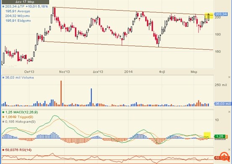The image size is (232, 164).
Task: Click the 204,32 Μέγιστο value
Action: 18,16
